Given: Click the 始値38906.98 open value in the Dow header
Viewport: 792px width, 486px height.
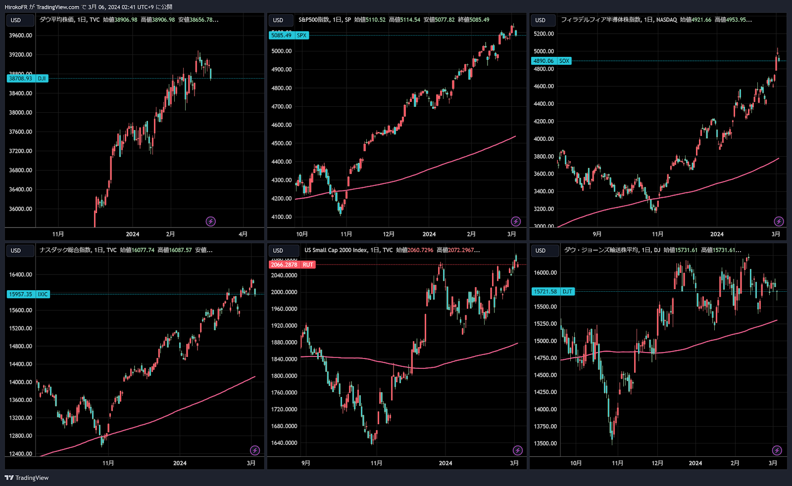Looking at the screenshot, I should point(120,20).
